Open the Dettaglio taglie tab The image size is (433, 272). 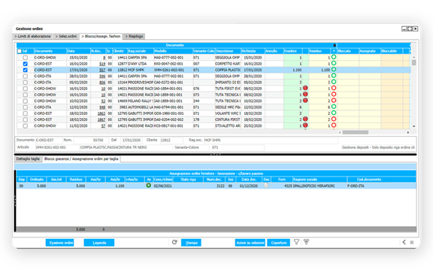coord(28,159)
